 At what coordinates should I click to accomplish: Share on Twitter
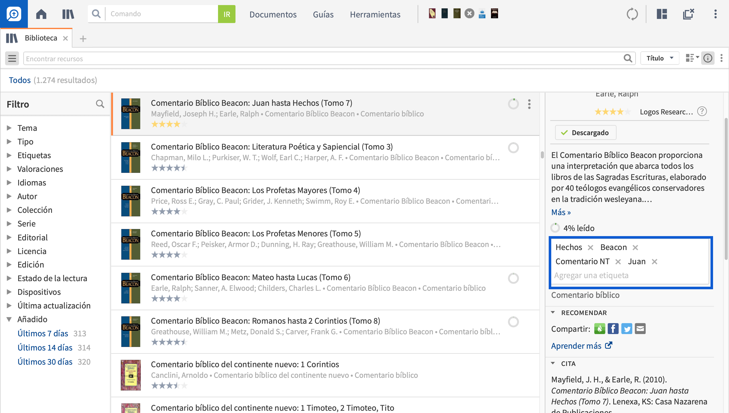pyautogui.click(x=626, y=329)
